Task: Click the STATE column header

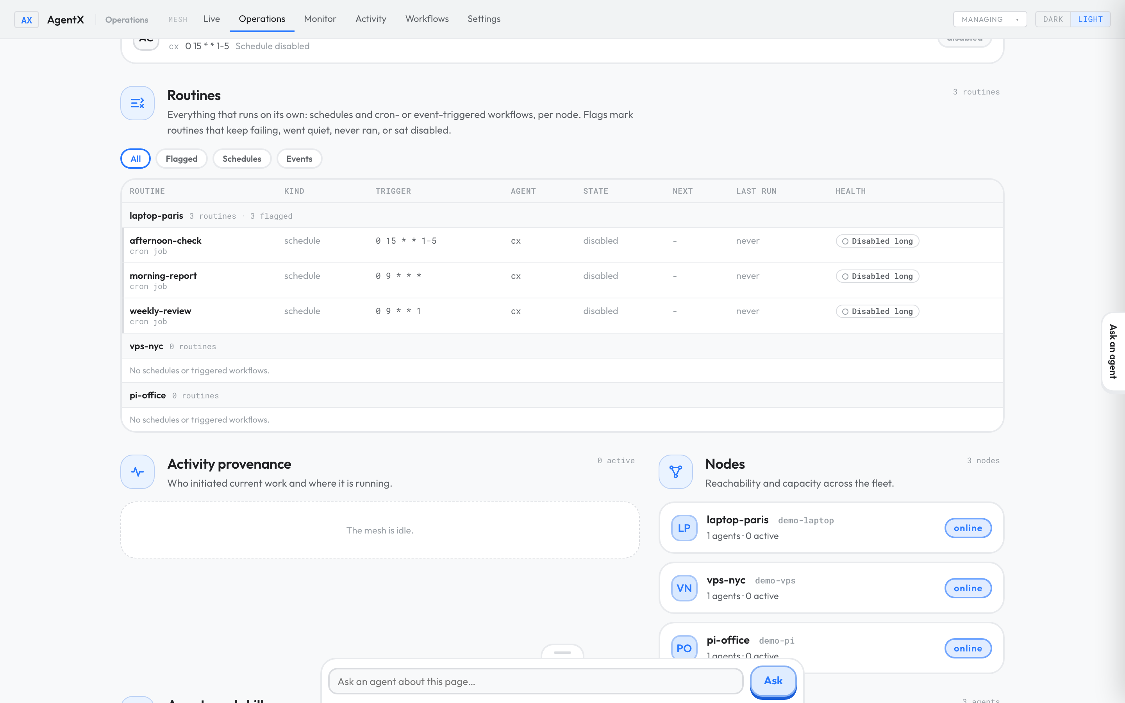Action: point(595,191)
